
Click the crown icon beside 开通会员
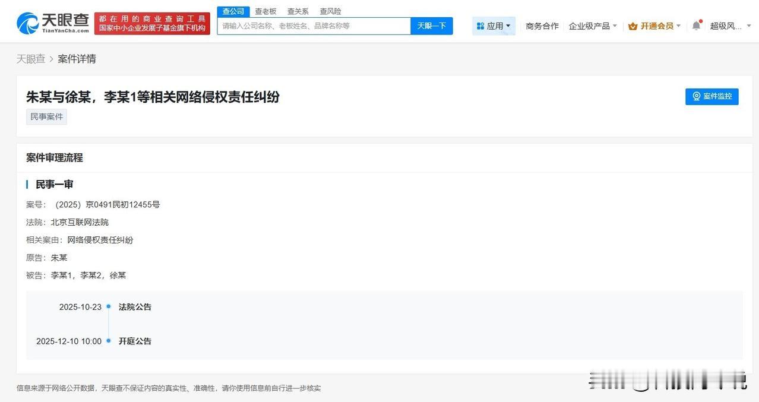click(x=632, y=26)
